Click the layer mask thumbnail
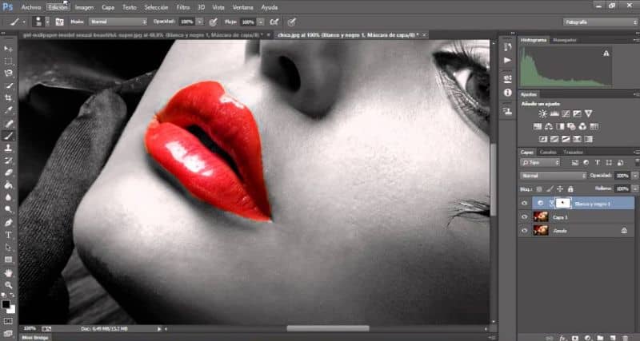Screen dimensions: 640x341 pos(563,204)
